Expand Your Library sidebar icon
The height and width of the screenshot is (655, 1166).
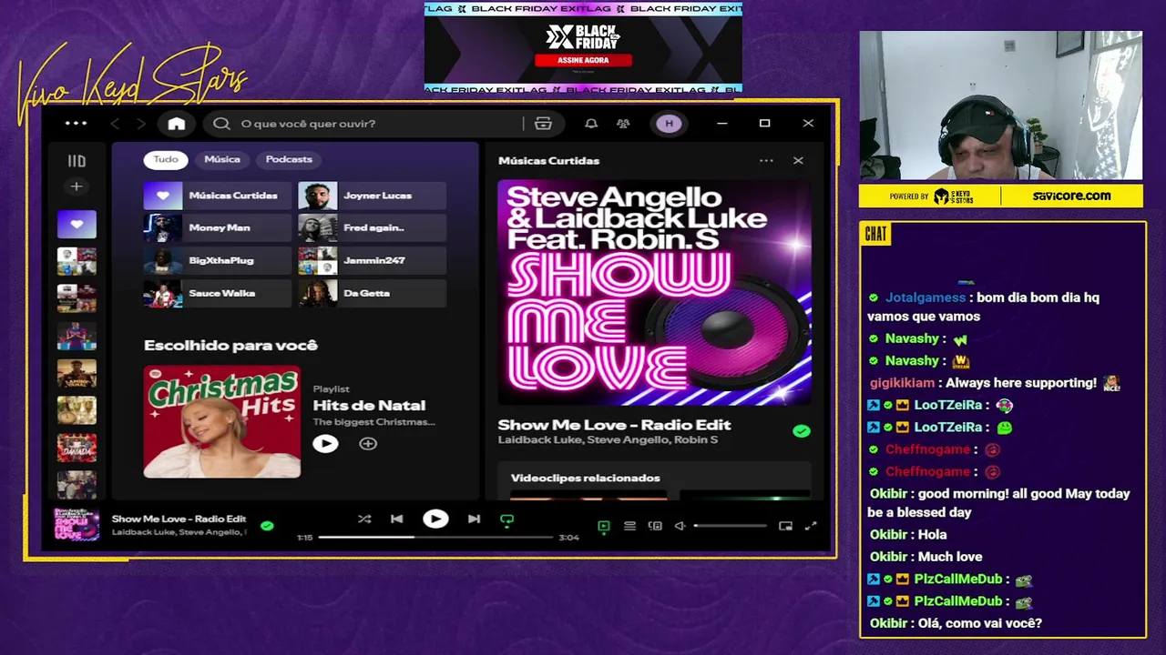click(x=77, y=161)
